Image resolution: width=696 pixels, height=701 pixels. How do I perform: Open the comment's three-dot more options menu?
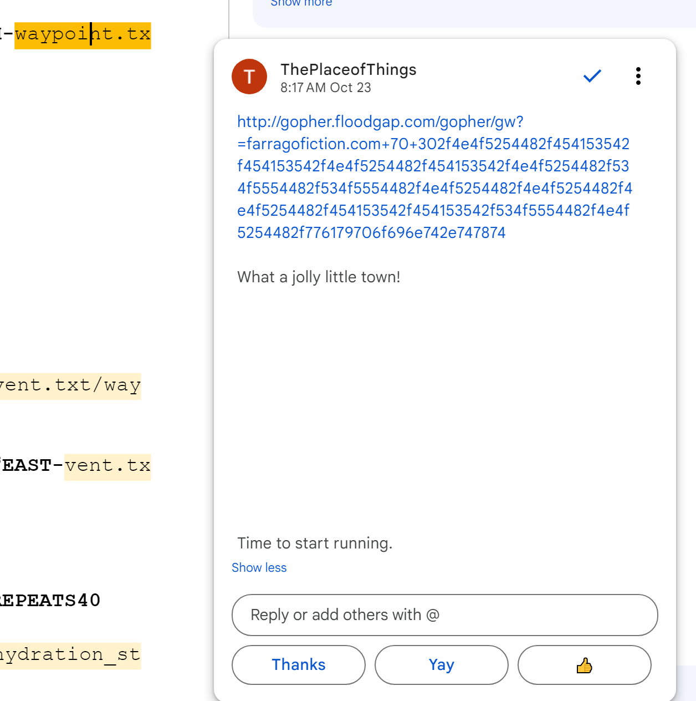click(638, 76)
